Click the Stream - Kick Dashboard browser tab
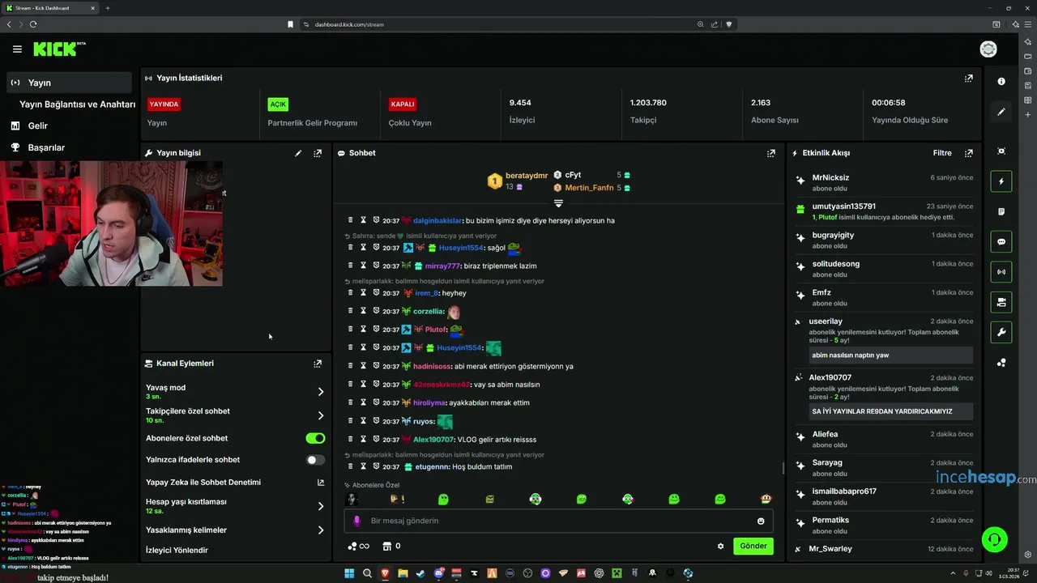This screenshot has height=583, width=1037. point(49,8)
